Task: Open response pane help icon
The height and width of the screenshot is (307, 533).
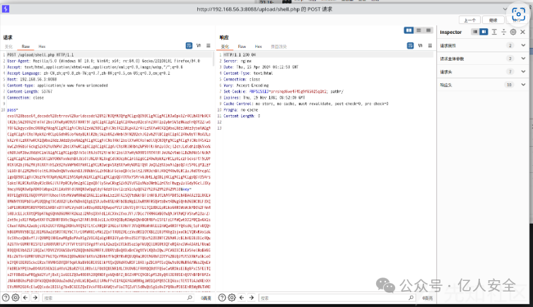Action: coord(222,298)
